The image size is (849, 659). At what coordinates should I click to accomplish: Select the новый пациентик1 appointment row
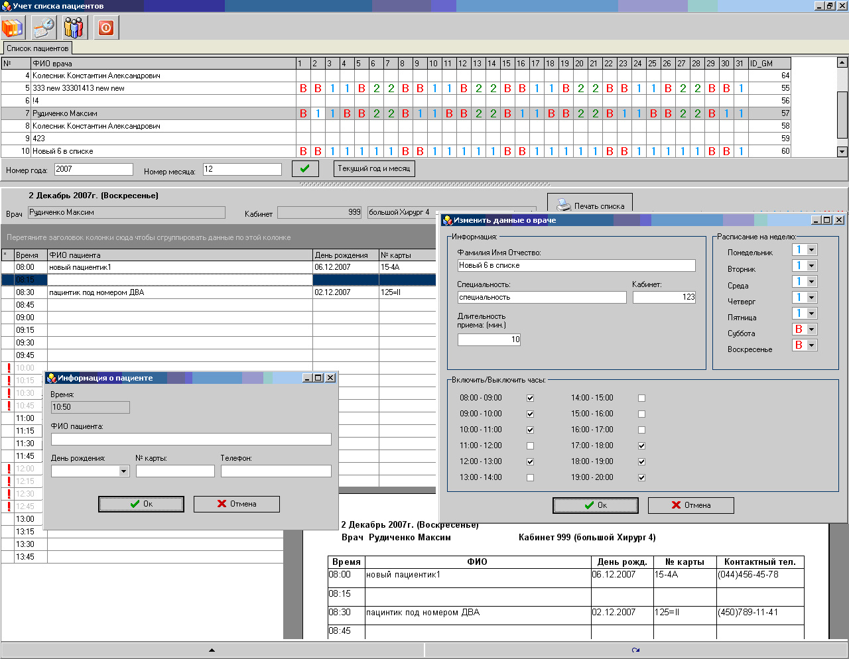point(218,267)
